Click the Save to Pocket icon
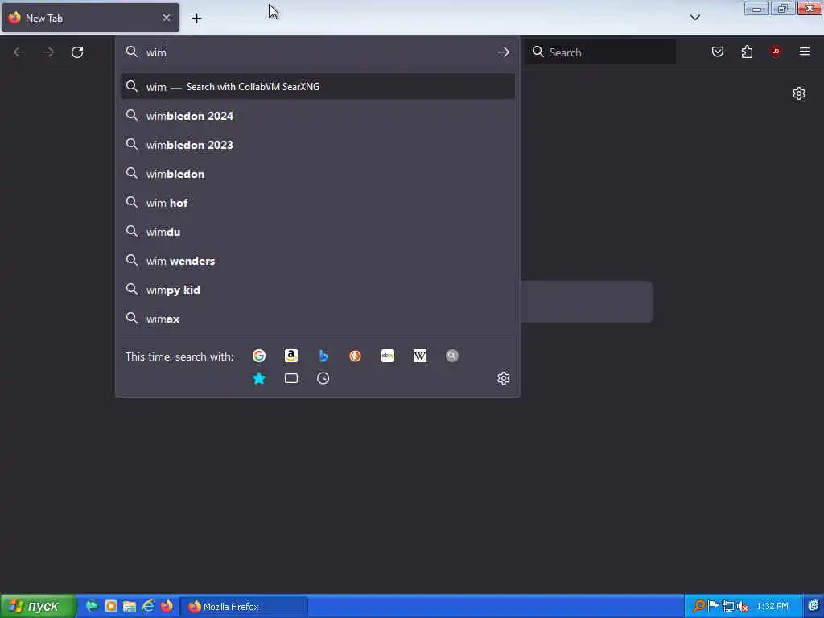The width and height of the screenshot is (824, 618). (x=718, y=51)
